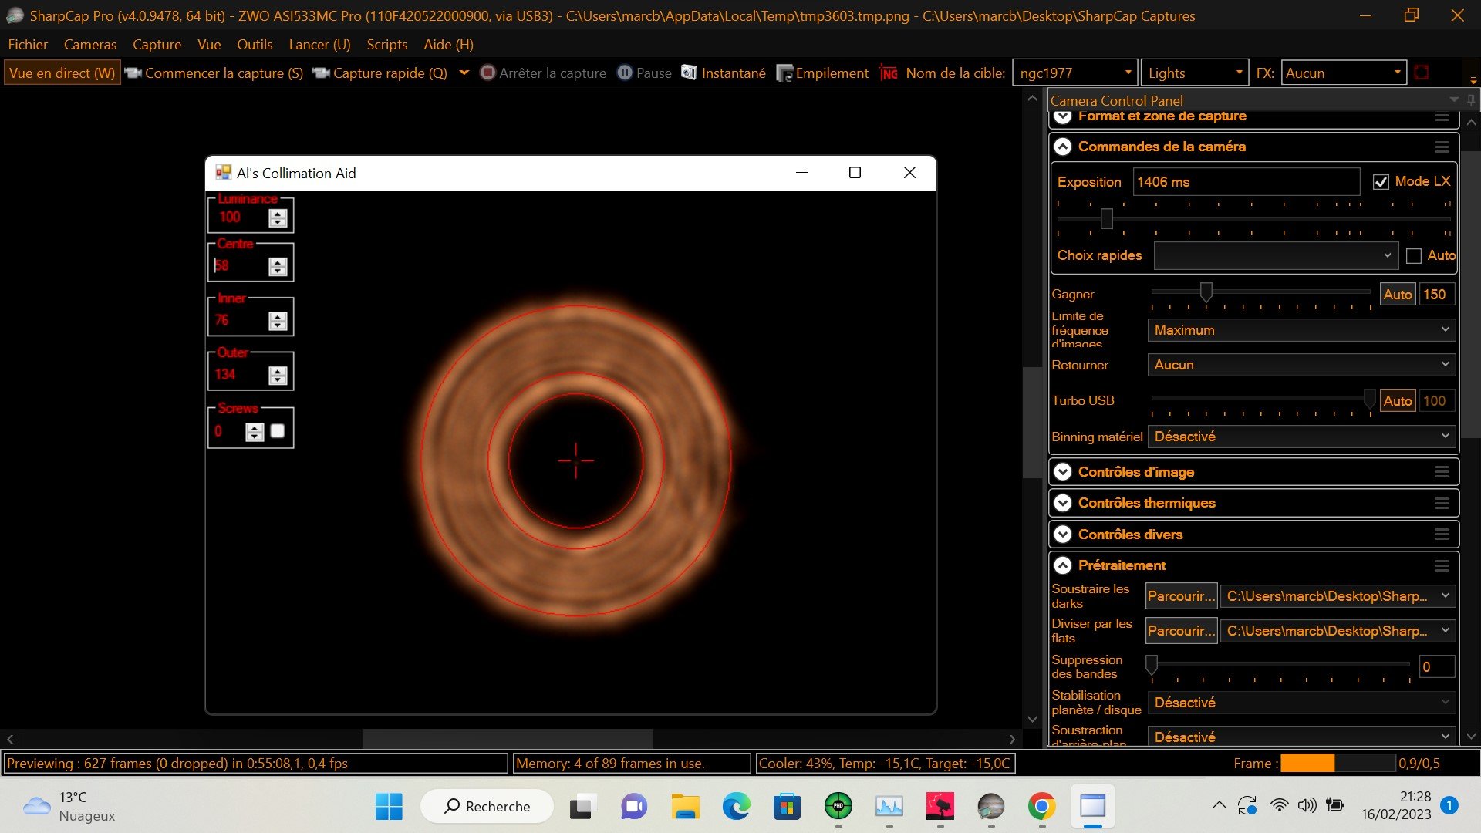Collapse Commandes de la caméra section
The image size is (1481, 833).
point(1063,147)
